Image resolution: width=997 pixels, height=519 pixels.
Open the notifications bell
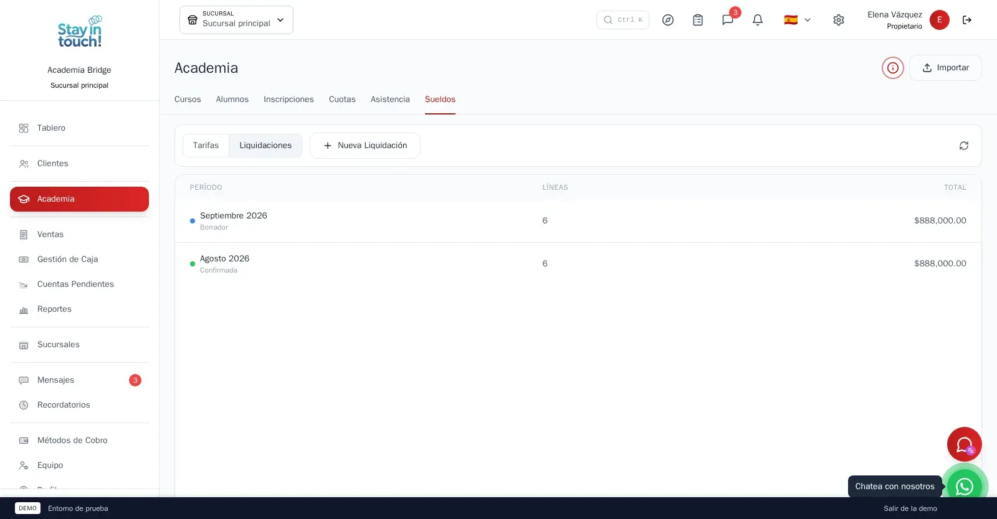point(758,20)
